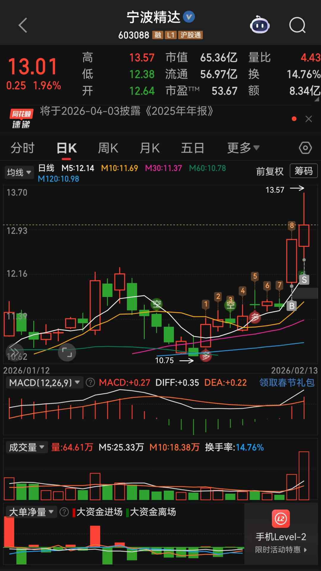321x571 pixels.
Task: Expand the 均线 indicator dropdown
Action: [x=19, y=172]
